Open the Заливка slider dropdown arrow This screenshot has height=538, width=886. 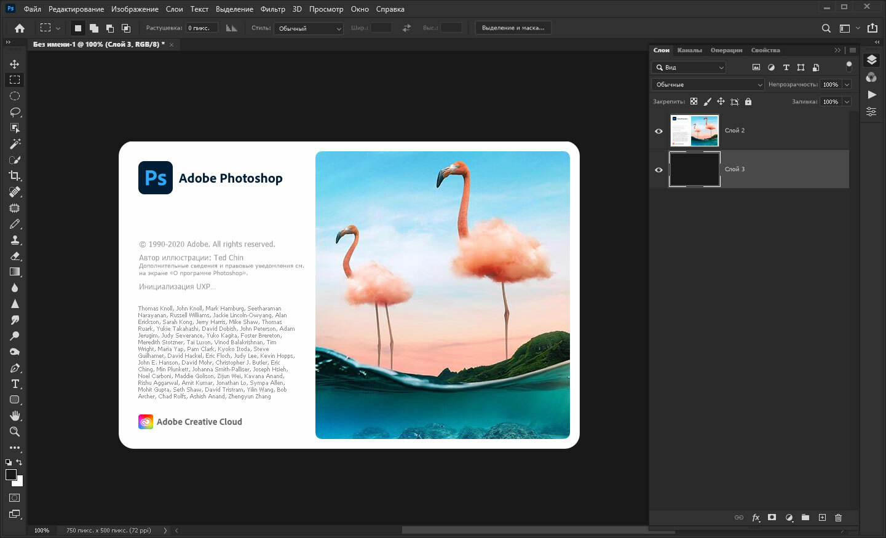point(847,102)
